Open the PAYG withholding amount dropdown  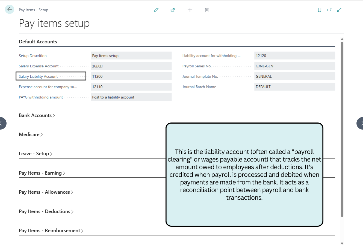tap(131, 97)
